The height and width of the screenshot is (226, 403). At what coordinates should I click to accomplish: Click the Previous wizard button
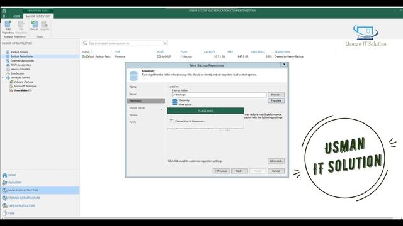point(221,171)
